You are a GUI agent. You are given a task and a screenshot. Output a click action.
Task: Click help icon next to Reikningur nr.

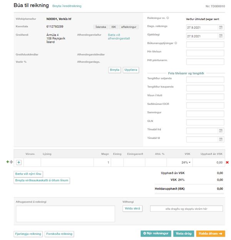(168, 18)
